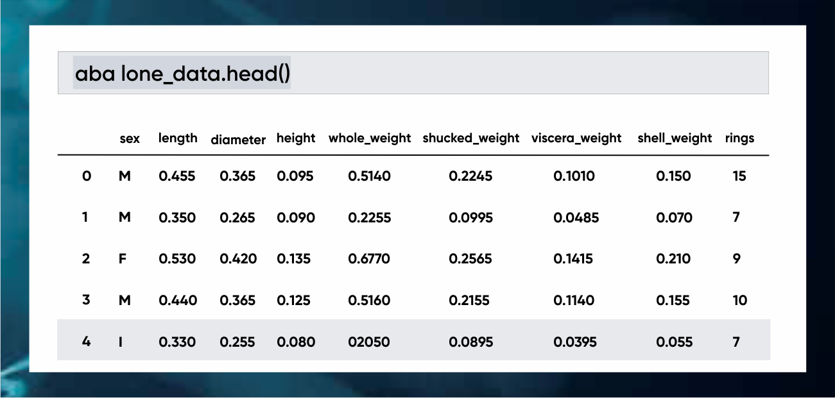Image resolution: width=835 pixels, height=398 pixels.
Task: Click the length value 0.350
Action: coord(177,217)
